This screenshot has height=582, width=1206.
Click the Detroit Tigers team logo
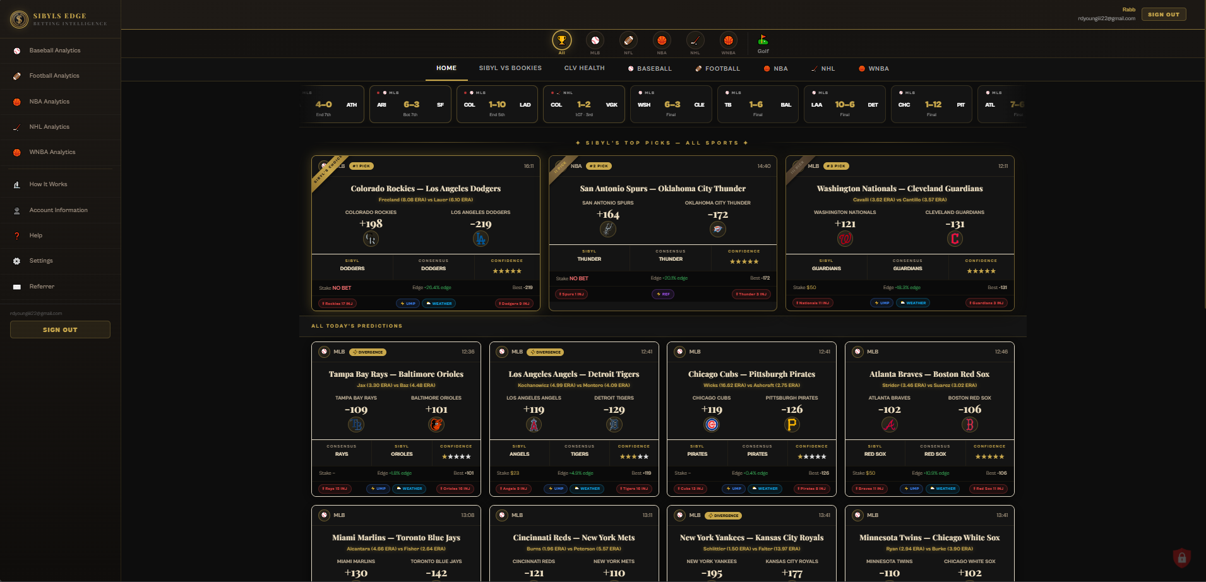[x=614, y=425]
